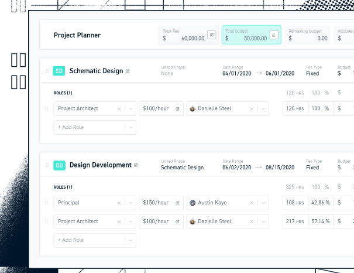This screenshot has height=273, width=354.
Task: Click the SD phase color badge
Action: [59, 71]
